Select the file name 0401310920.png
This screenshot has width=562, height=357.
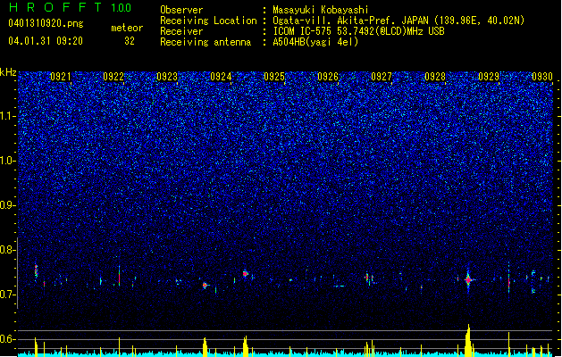point(46,23)
